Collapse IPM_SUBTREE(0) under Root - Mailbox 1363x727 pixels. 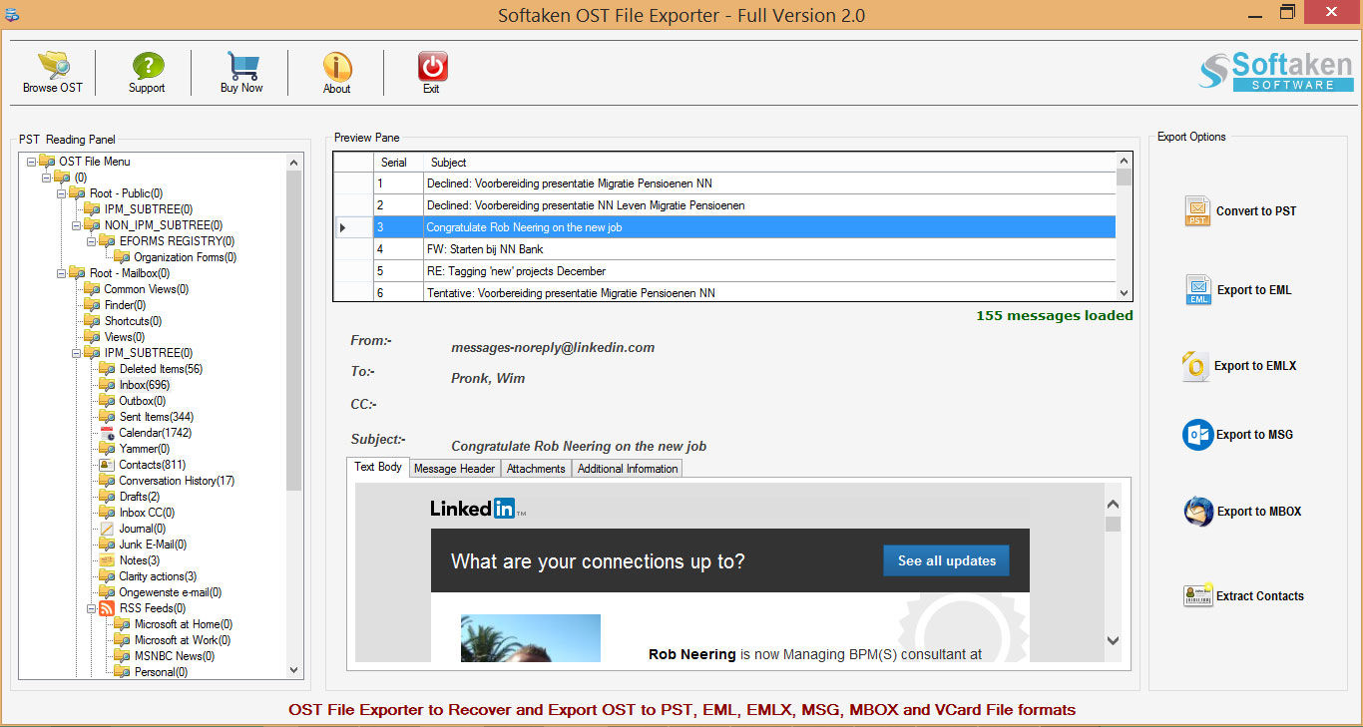[x=77, y=353]
